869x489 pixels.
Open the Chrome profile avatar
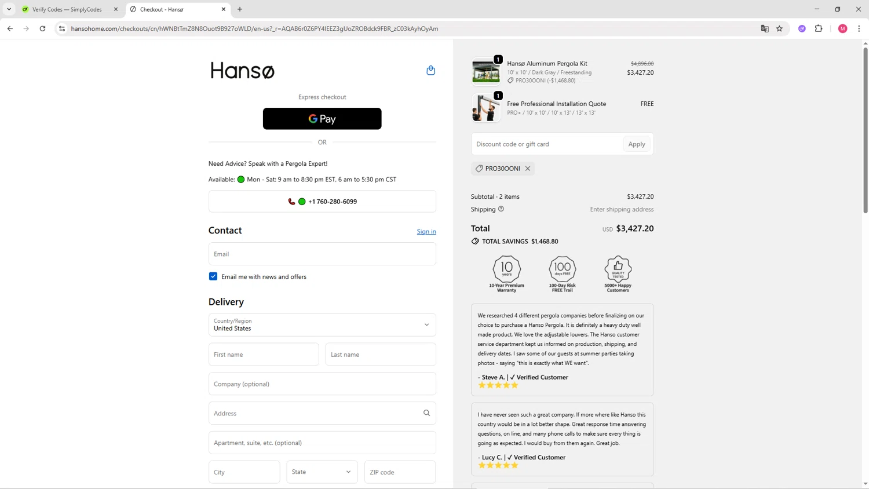click(843, 28)
